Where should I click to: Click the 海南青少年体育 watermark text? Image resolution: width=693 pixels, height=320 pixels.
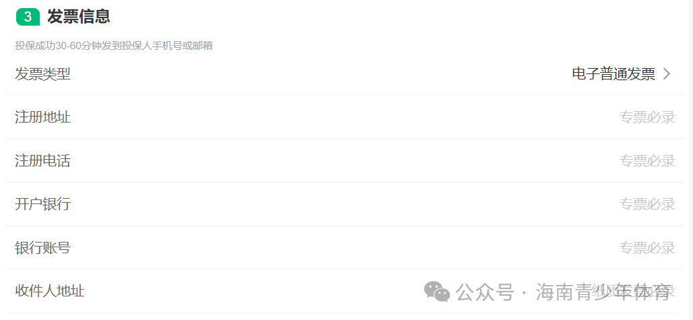pos(603,292)
